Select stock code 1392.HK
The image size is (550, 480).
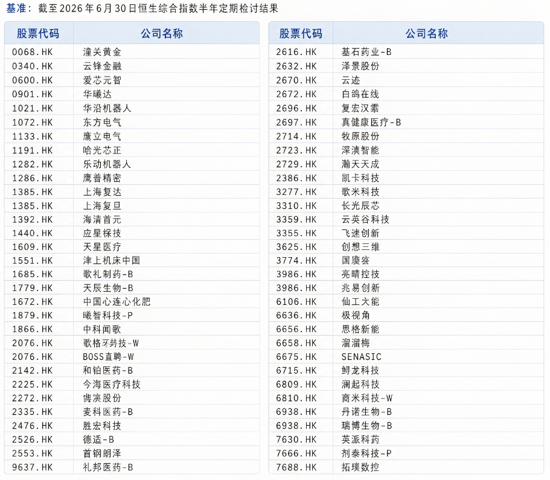(x=32, y=220)
